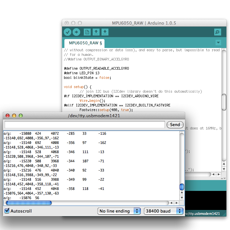Image resolution: width=230 pixels, height=230 pixels.
Task: Click the Send button in serial monitor
Action: point(175,125)
